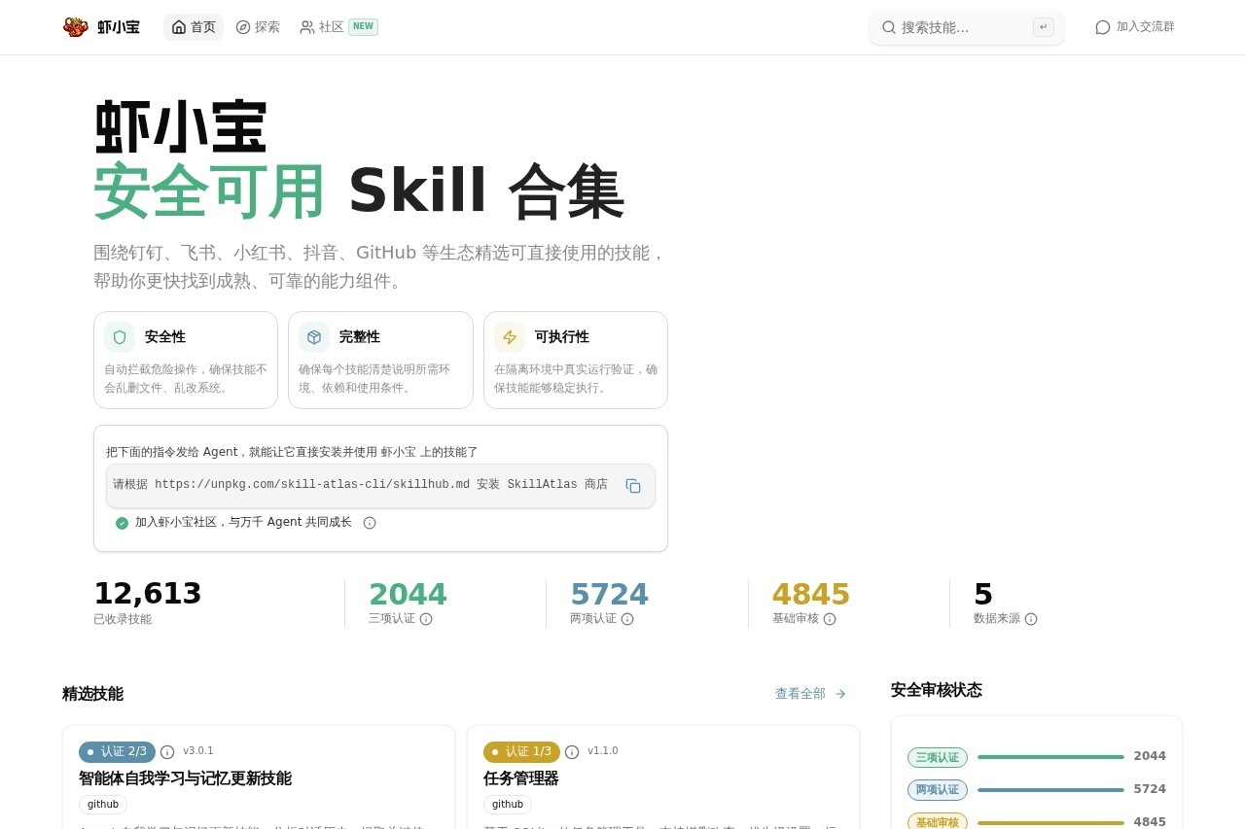Click the 查看全部 link in 精选技能

tap(800, 693)
